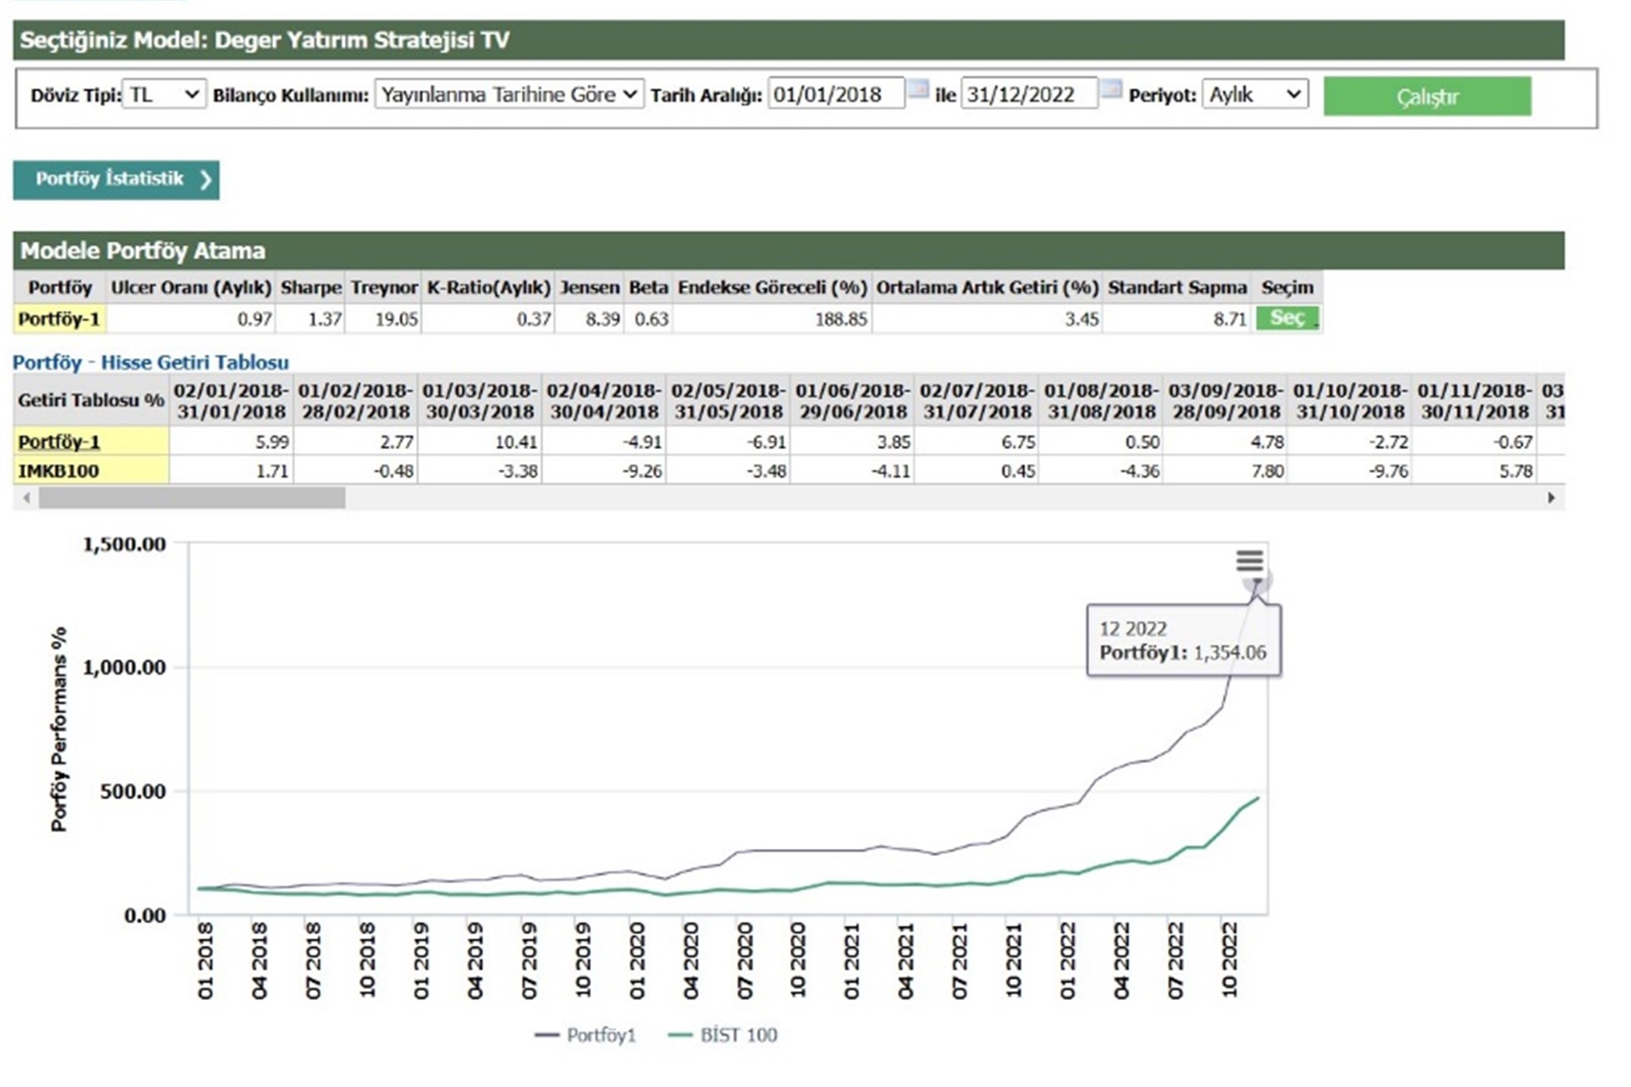
Task: Click the IMKB100 return value 7.80
Action: pos(1267,471)
